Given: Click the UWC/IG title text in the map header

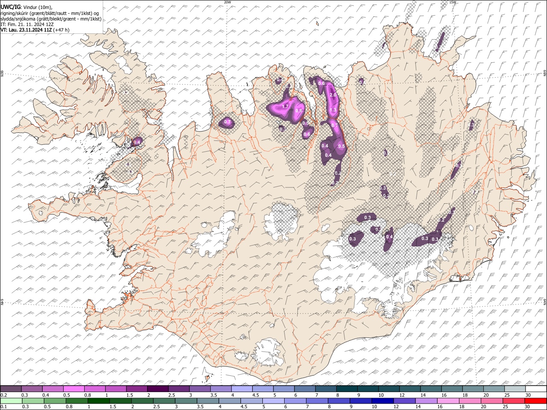Looking at the screenshot, I should point(11,6).
